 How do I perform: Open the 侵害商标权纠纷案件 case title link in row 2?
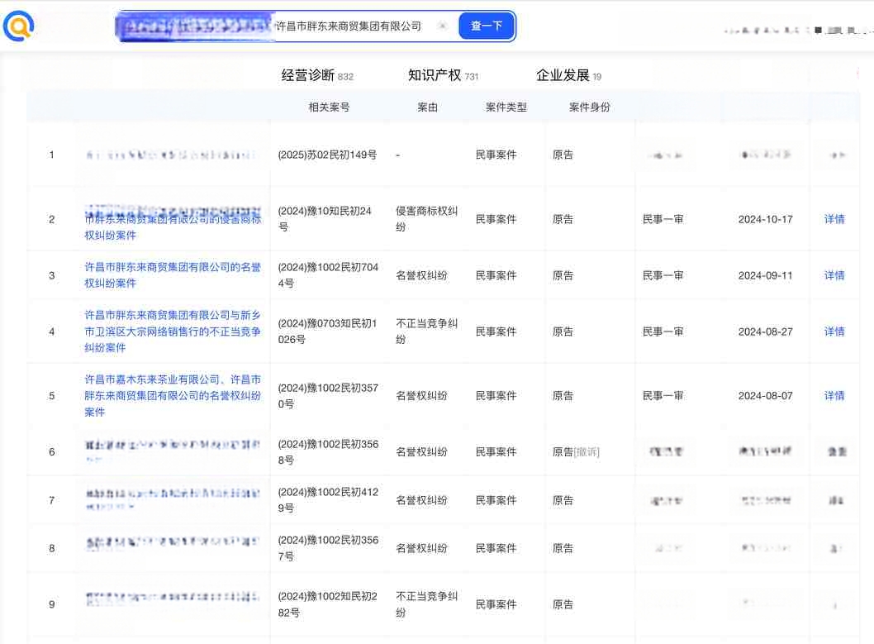(x=172, y=223)
